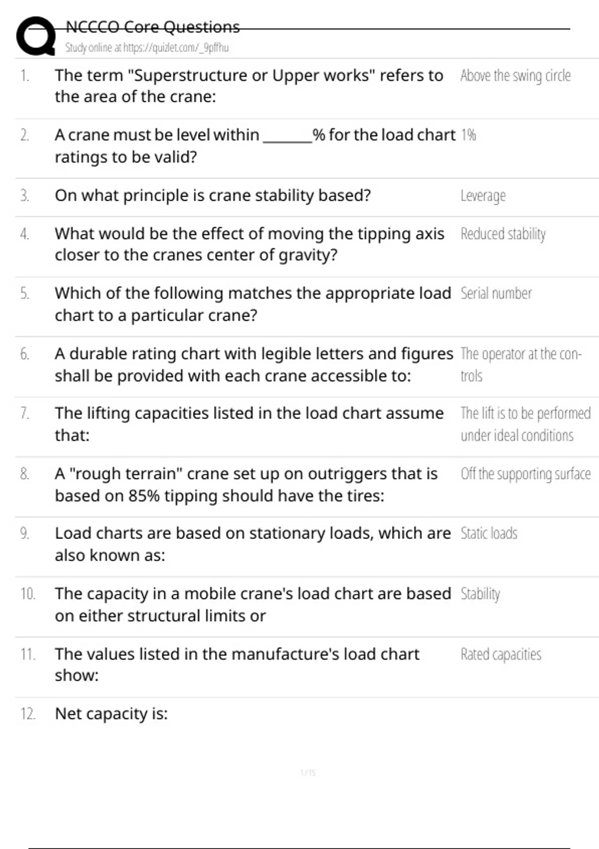Click "The operator at the controls" answer
This screenshot has width=599, height=849.
coord(521,365)
